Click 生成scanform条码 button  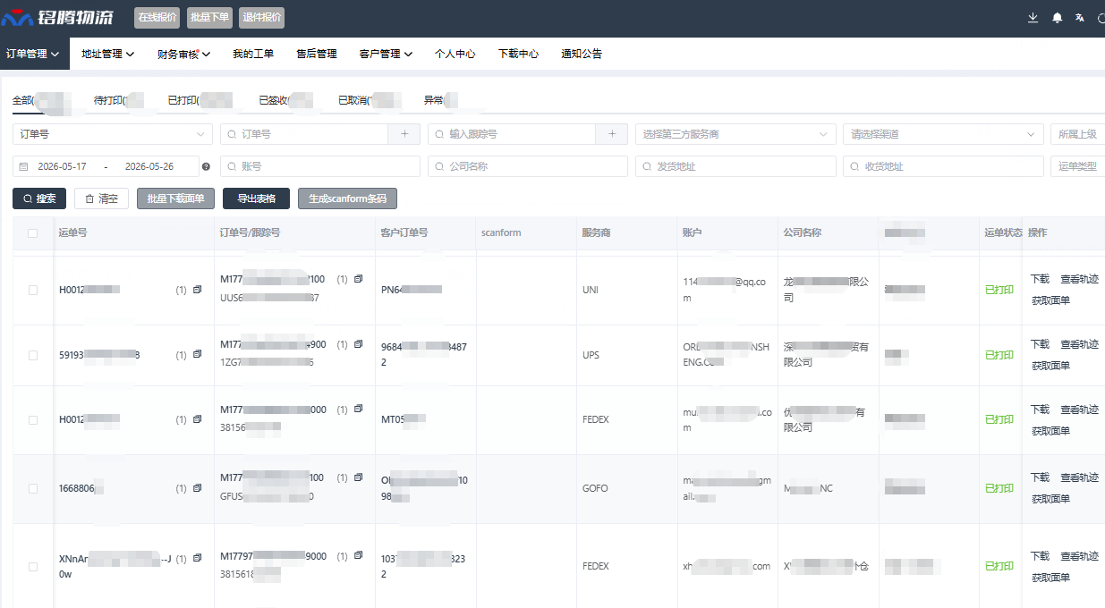tap(347, 198)
